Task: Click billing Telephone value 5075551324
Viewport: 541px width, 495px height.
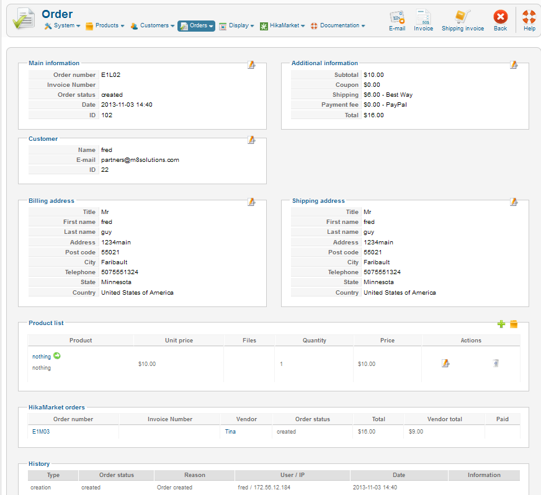Action: coord(120,272)
